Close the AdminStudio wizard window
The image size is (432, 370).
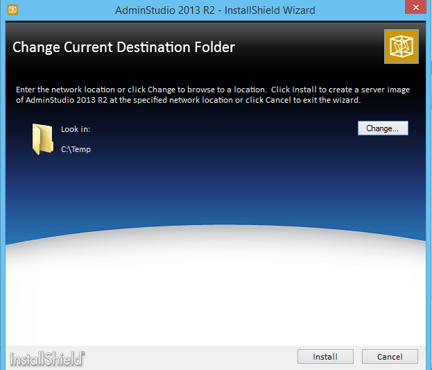416,8
